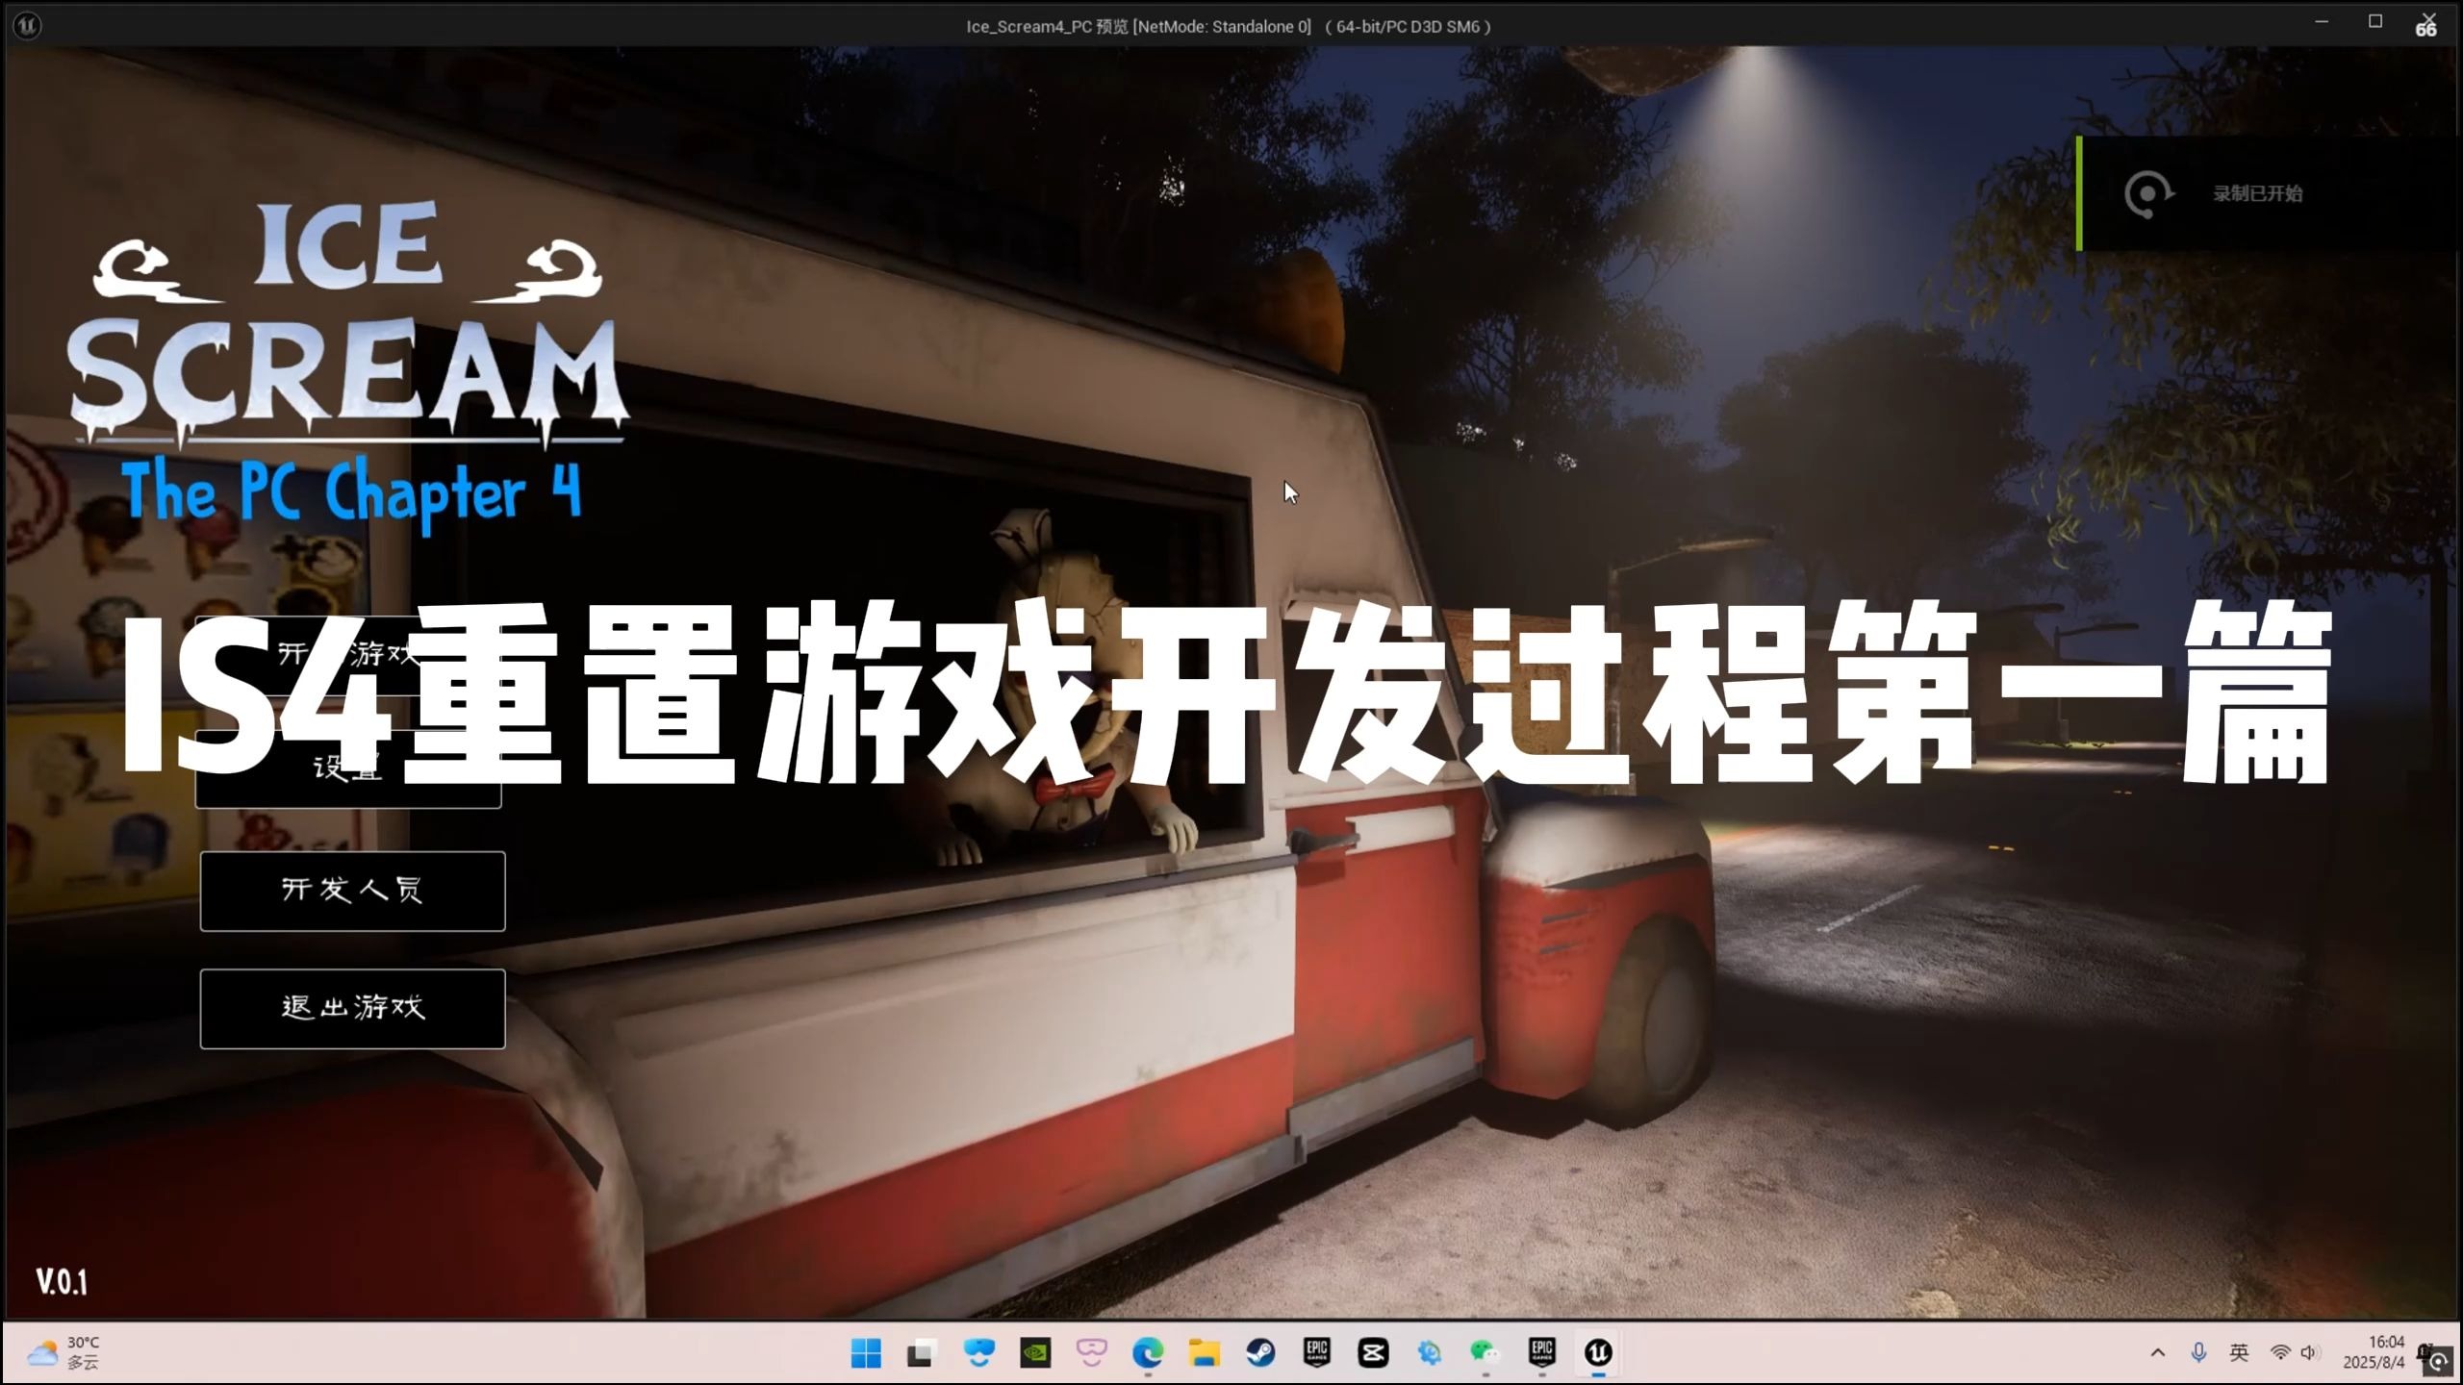Open Steam from the taskbar

tap(1260, 1353)
